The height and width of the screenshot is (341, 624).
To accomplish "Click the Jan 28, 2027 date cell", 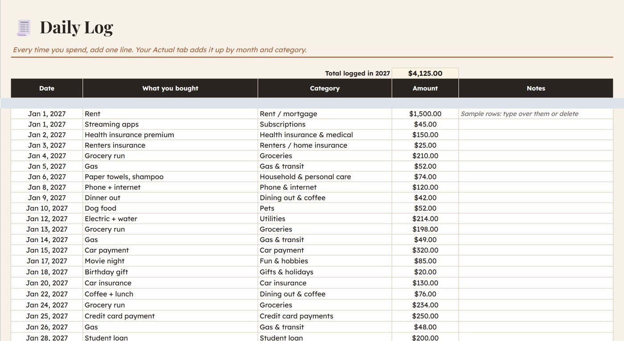I will pos(47,338).
